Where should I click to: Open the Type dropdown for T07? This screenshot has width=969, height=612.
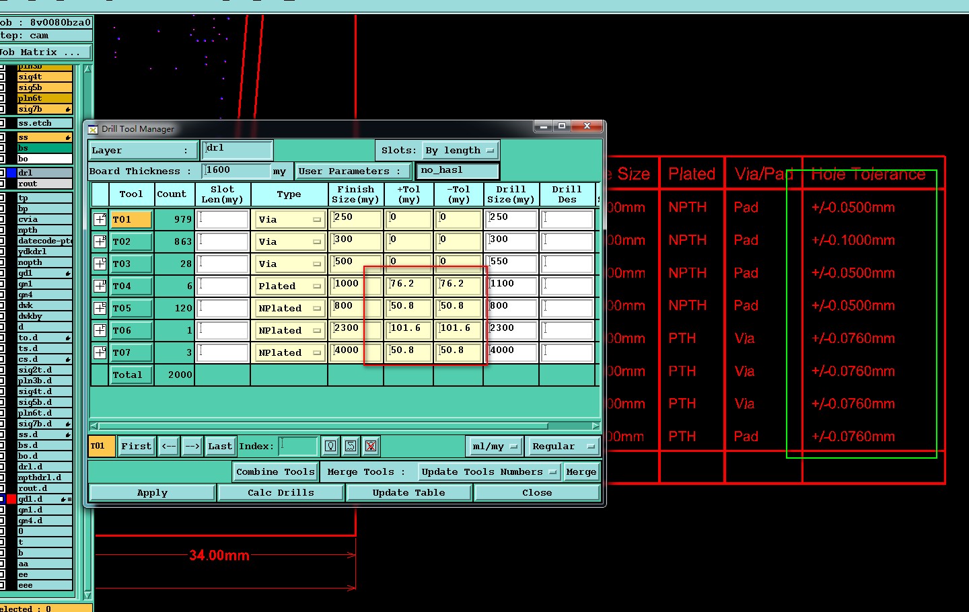coord(289,352)
